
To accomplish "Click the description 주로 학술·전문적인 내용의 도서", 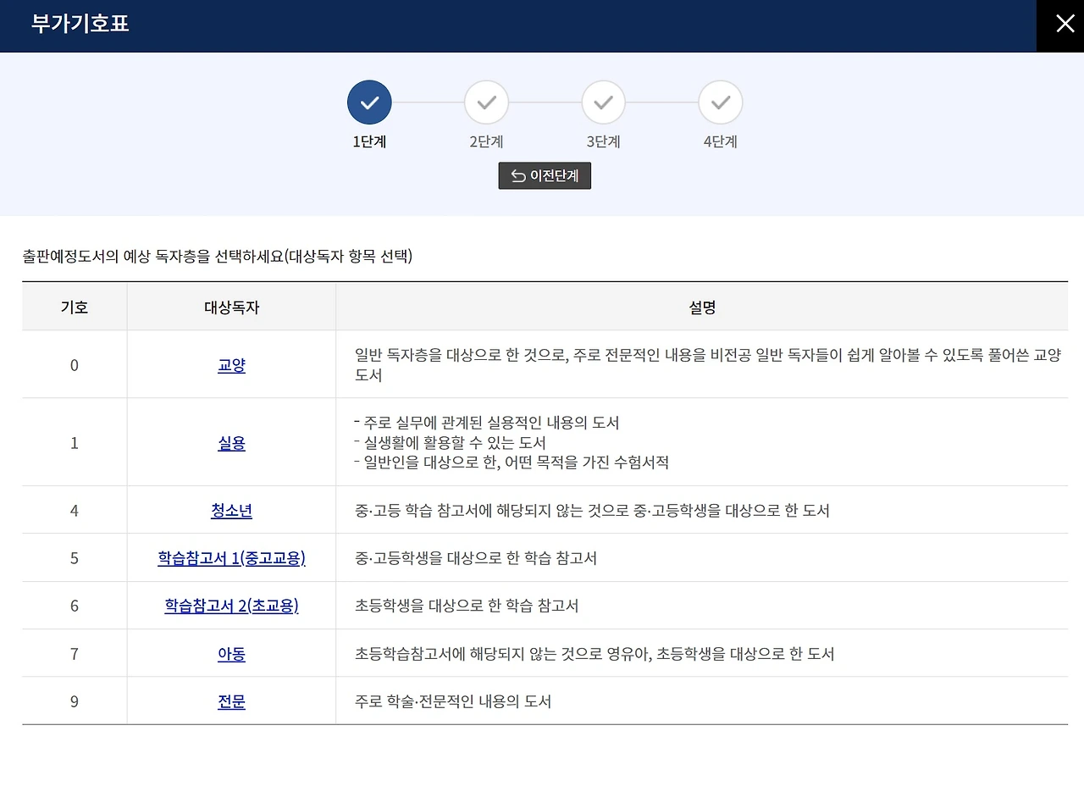I will coord(453,701).
